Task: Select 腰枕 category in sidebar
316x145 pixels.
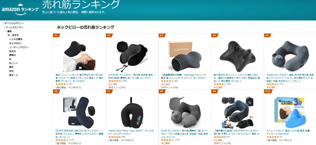Action: pyautogui.click(x=11, y=67)
